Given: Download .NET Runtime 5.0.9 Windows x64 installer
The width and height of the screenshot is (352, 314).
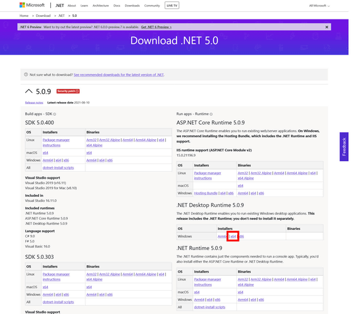Looking at the screenshot, I should click(x=210, y=300).
